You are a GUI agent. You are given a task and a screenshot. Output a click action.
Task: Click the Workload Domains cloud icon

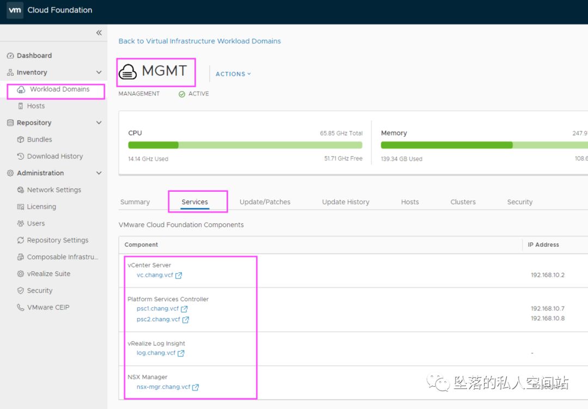point(21,89)
